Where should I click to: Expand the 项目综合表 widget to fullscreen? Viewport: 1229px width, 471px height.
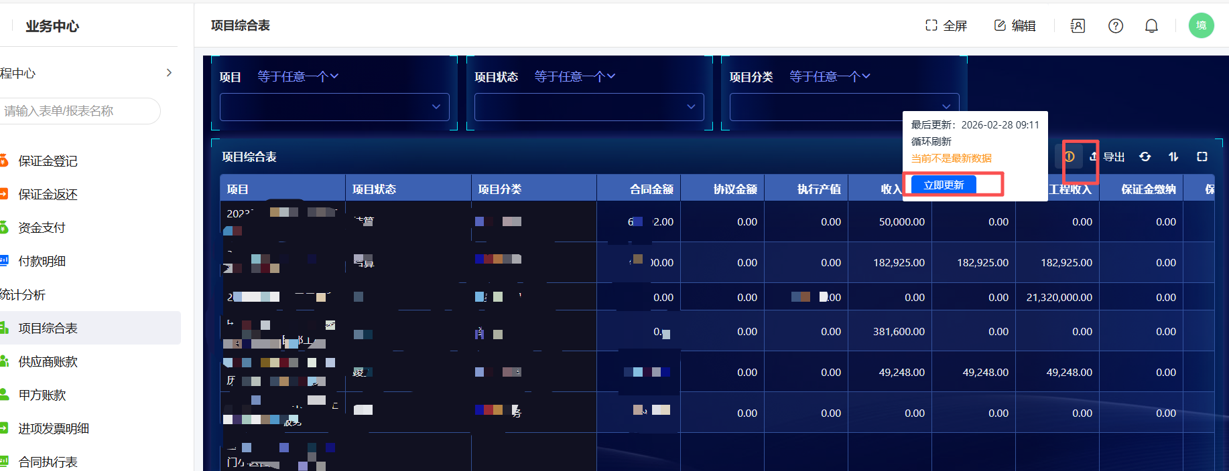[1202, 157]
